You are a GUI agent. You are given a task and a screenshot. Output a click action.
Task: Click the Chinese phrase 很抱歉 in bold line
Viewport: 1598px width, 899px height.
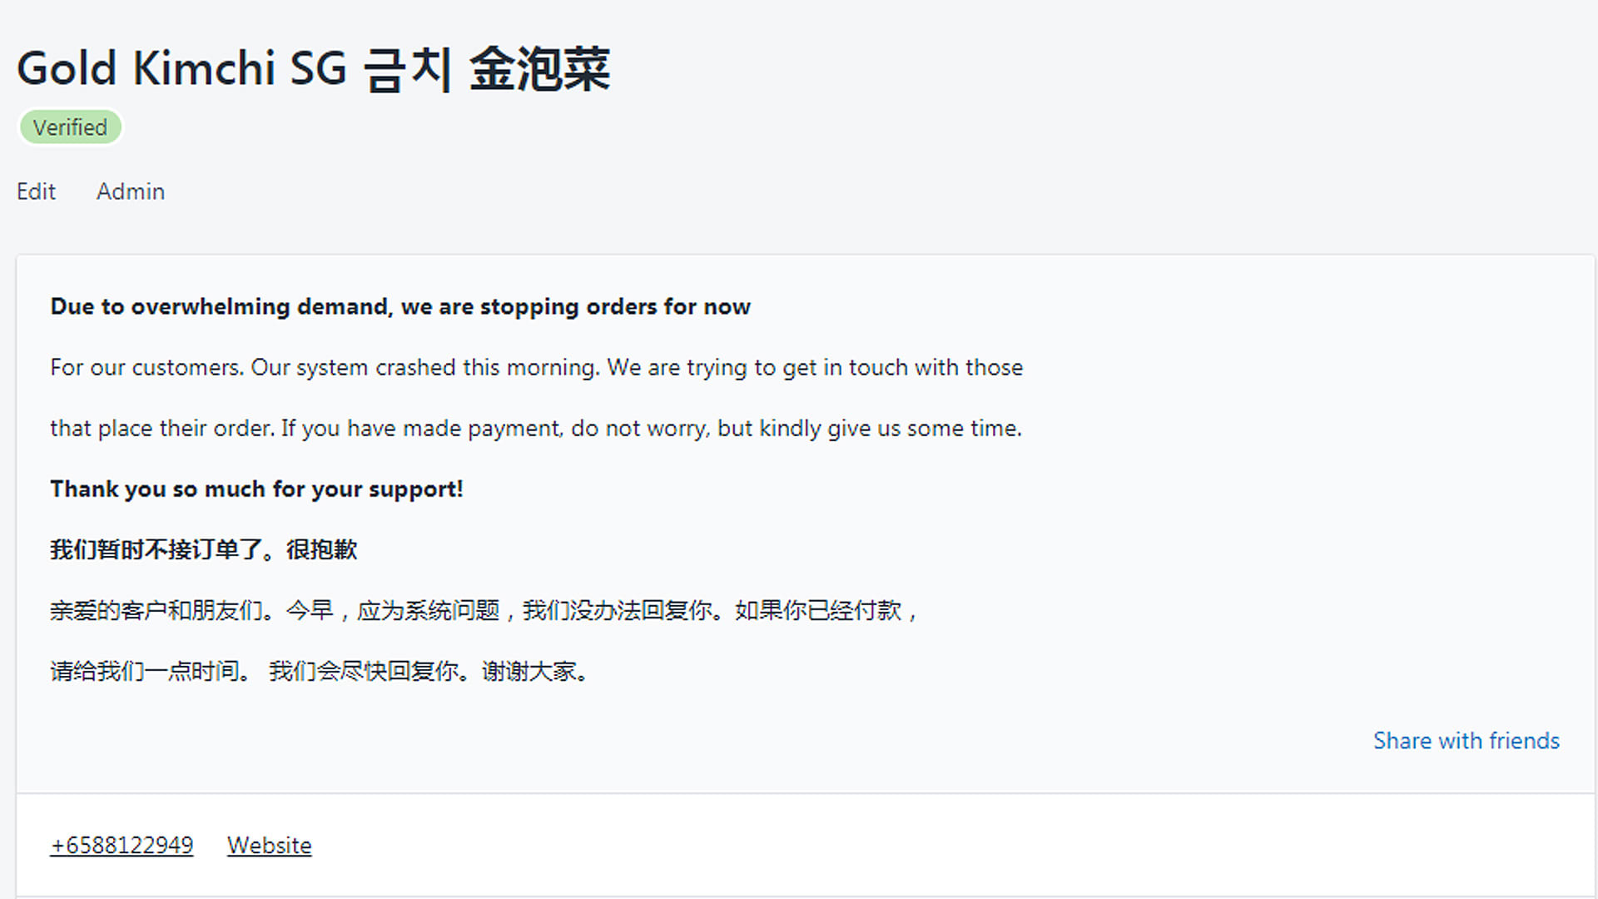coord(321,549)
